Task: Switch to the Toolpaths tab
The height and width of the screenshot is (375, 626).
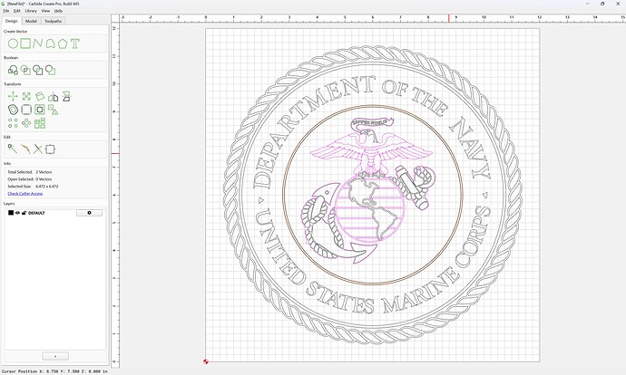Action: (54, 21)
